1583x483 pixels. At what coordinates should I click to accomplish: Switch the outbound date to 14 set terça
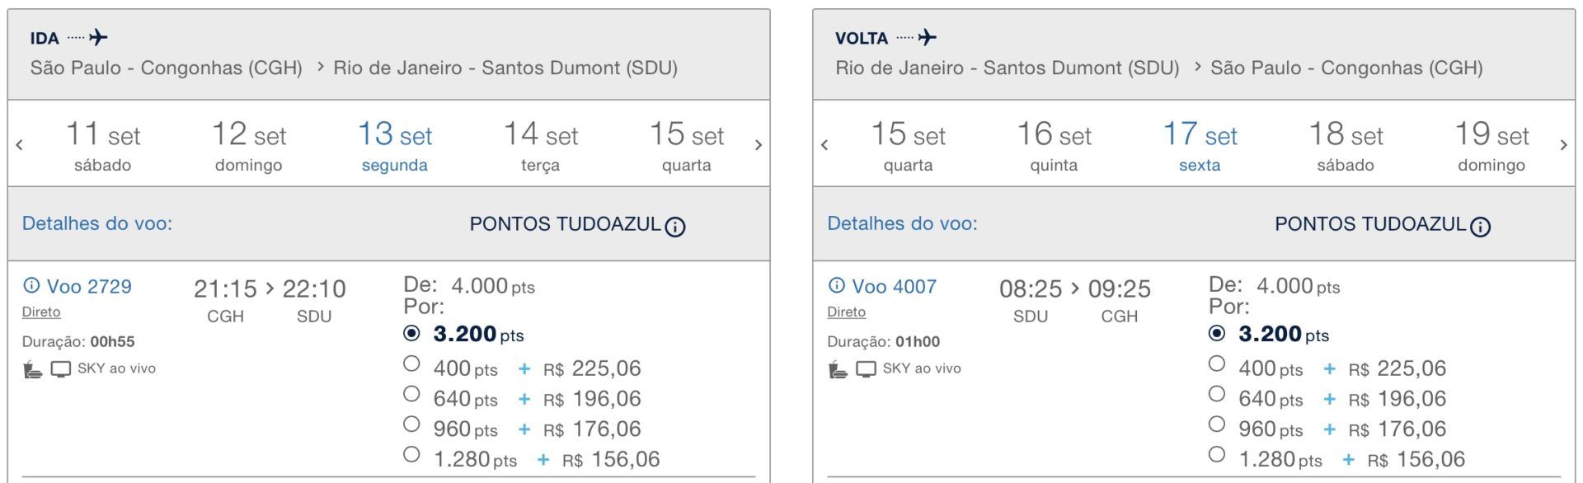pos(541,146)
